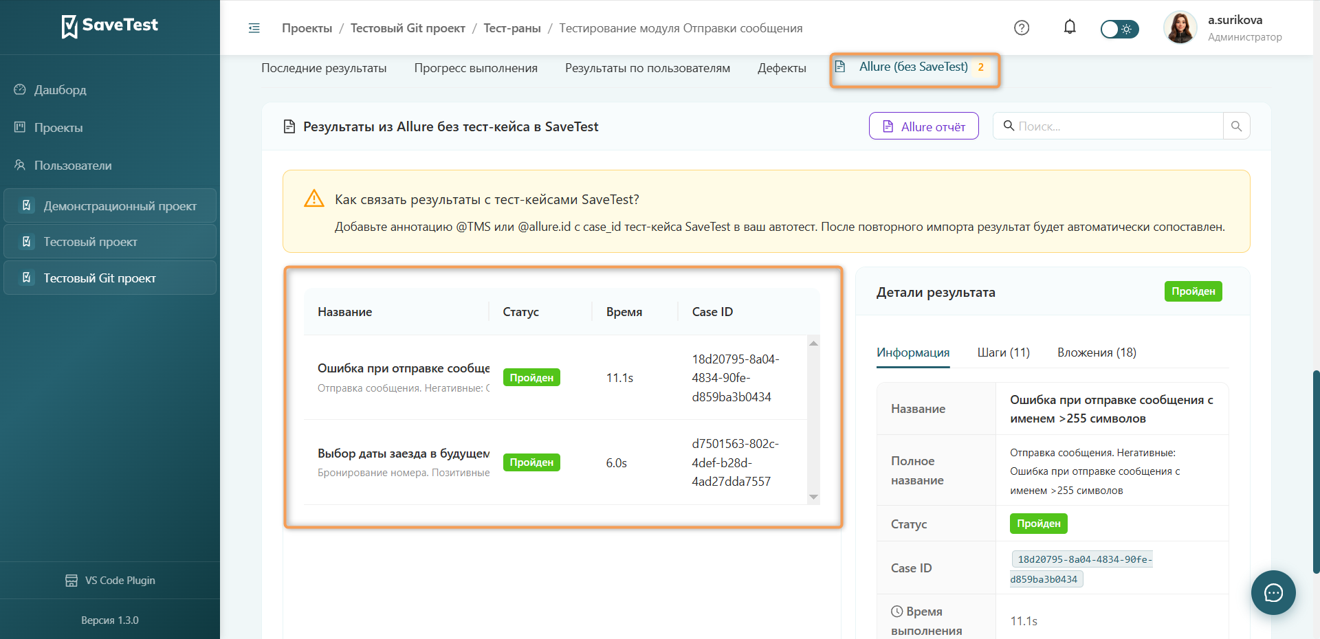Viewport: 1320px width, 639px height.
Task: Click Пройден badge in details Статус row
Action: coord(1039,524)
